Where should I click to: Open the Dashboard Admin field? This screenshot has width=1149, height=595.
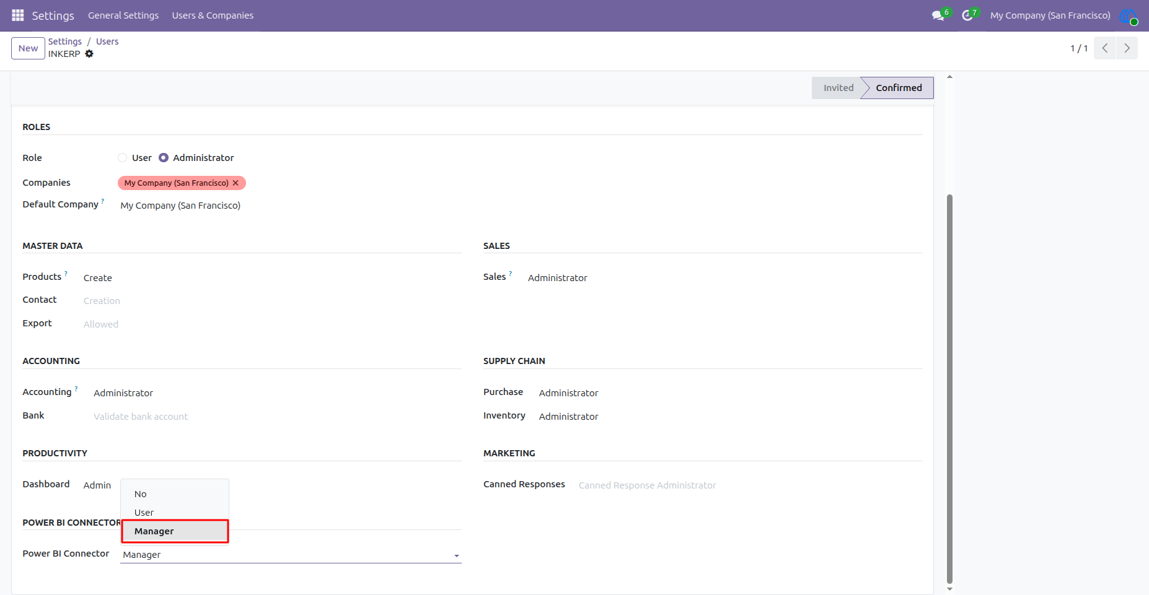click(97, 485)
